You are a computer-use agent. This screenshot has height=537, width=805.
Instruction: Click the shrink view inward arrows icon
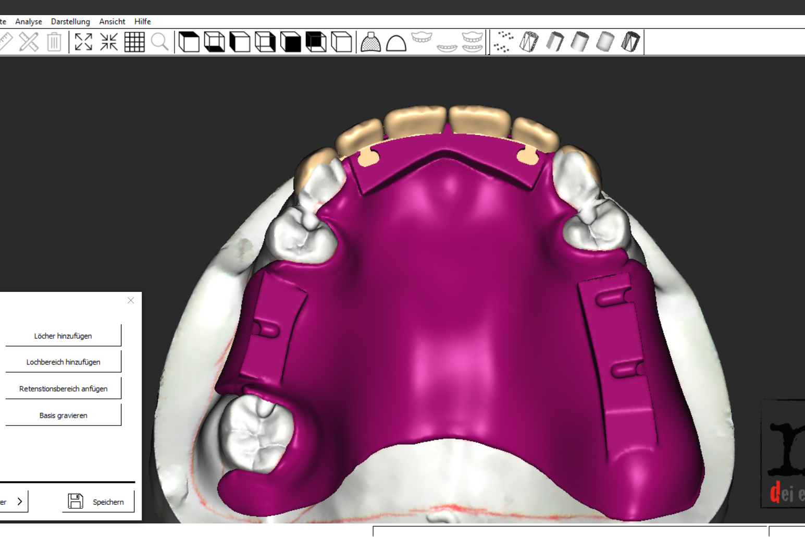109,42
